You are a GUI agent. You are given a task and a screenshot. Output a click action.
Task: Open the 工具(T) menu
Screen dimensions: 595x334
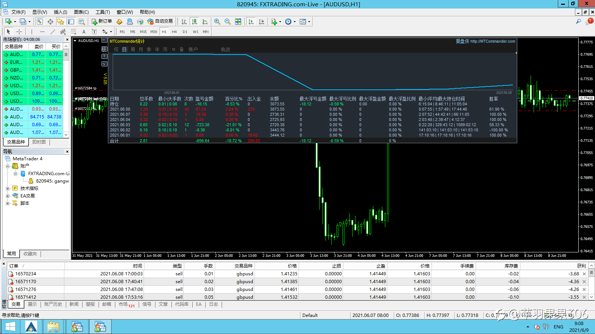point(103,12)
